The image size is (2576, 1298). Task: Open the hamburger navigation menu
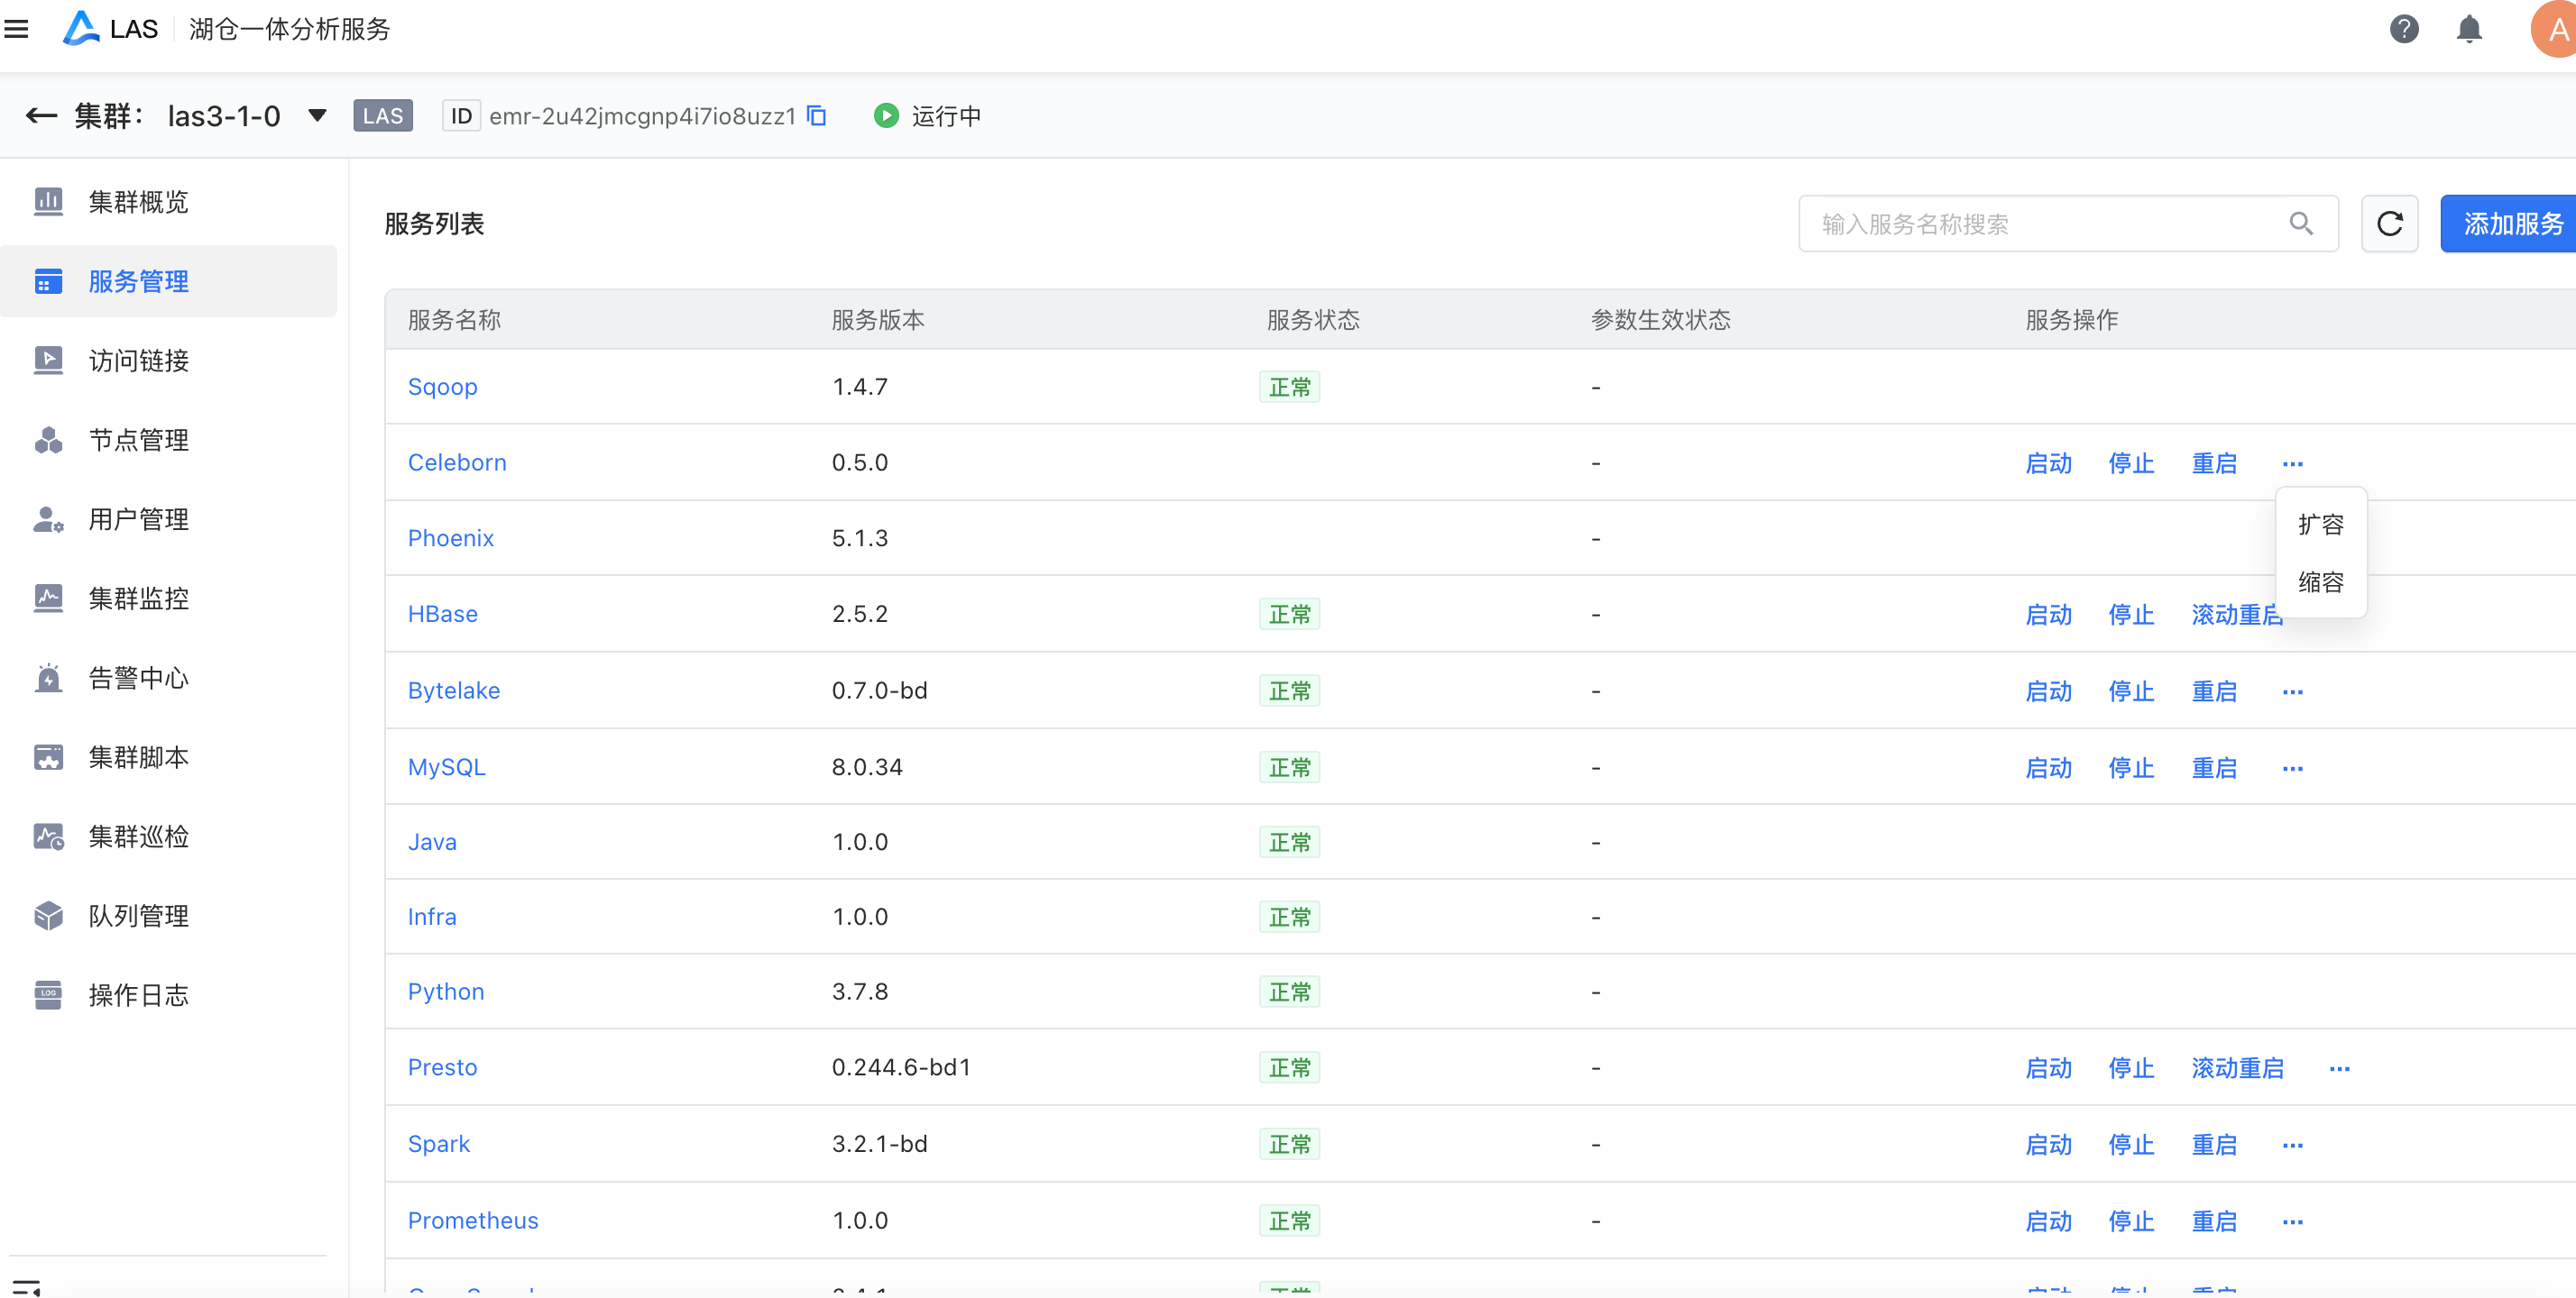16,29
